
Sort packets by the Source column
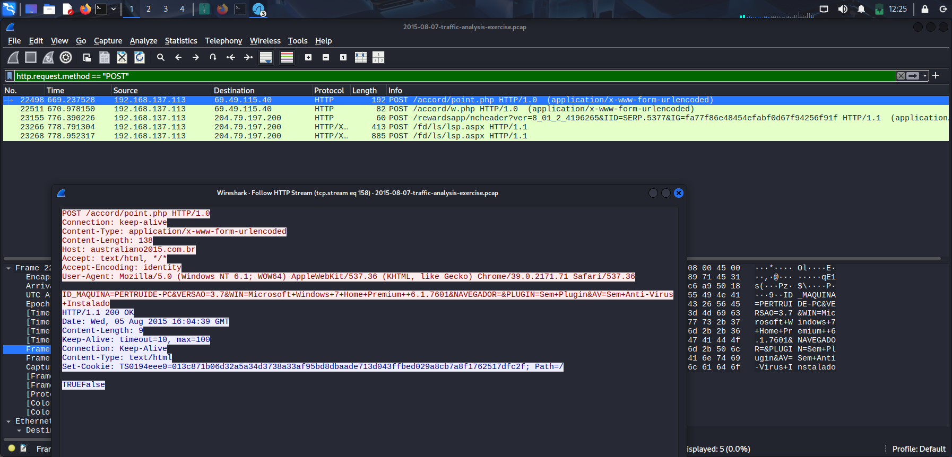162,91
